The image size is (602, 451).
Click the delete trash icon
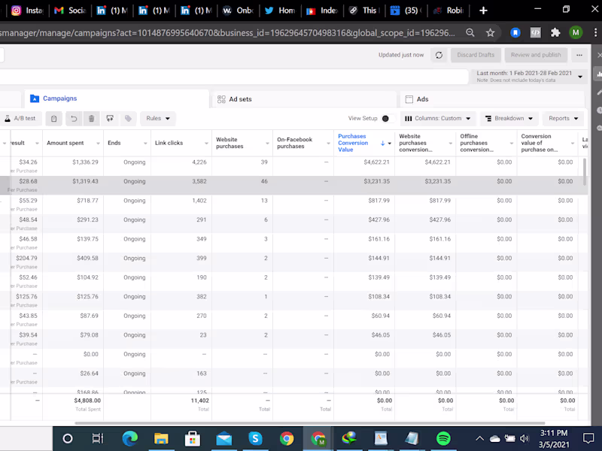tap(91, 119)
